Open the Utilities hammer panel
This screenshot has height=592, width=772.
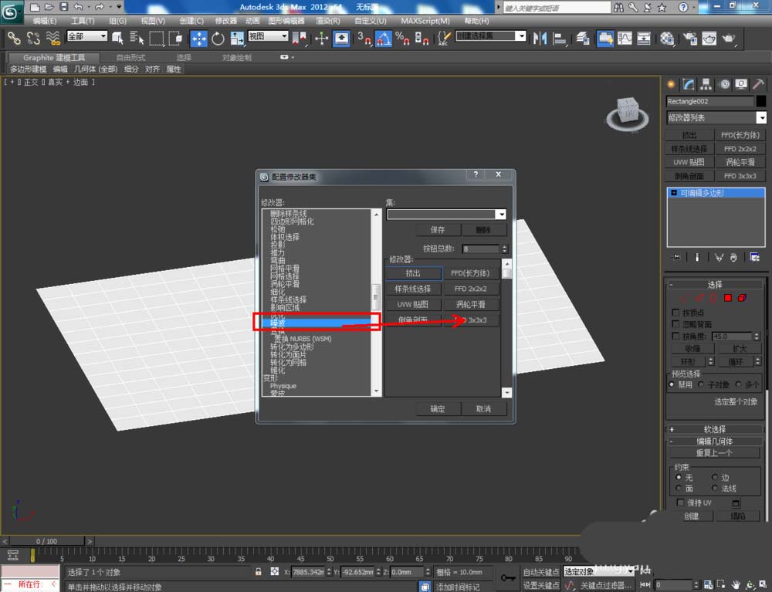click(758, 84)
